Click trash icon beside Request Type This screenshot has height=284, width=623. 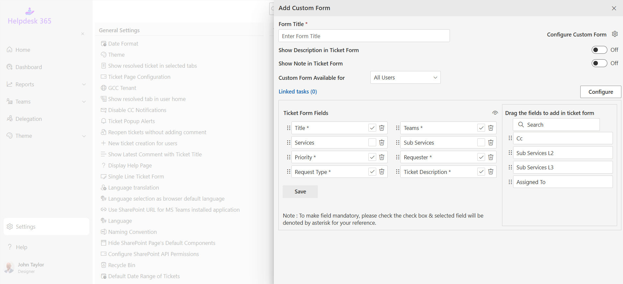pyautogui.click(x=382, y=172)
